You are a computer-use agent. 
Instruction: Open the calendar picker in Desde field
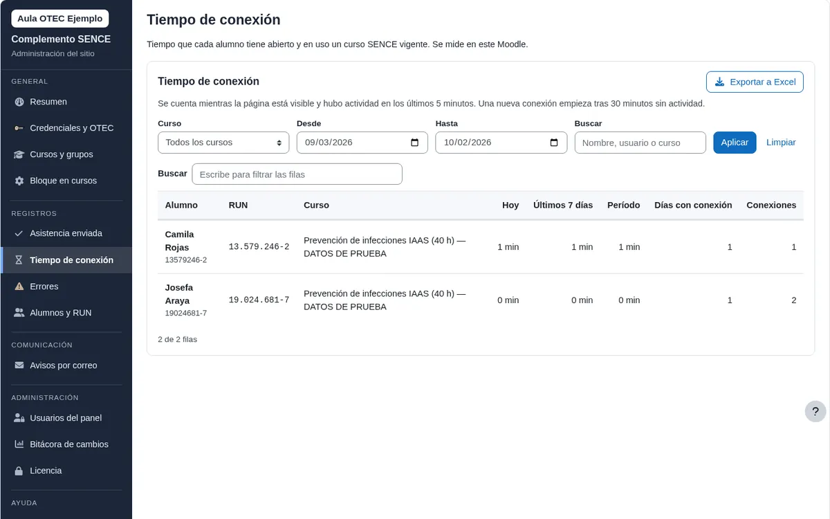[415, 143]
